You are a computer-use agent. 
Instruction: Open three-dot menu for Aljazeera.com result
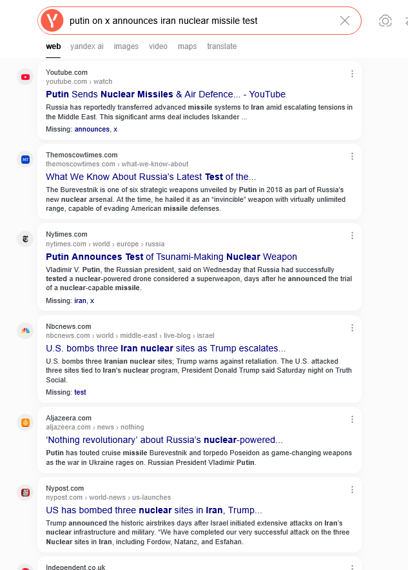[x=352, y=419]
